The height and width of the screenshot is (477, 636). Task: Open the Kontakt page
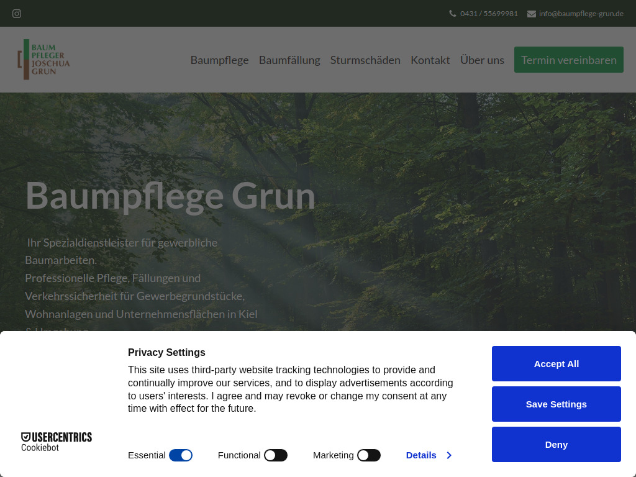430,60
